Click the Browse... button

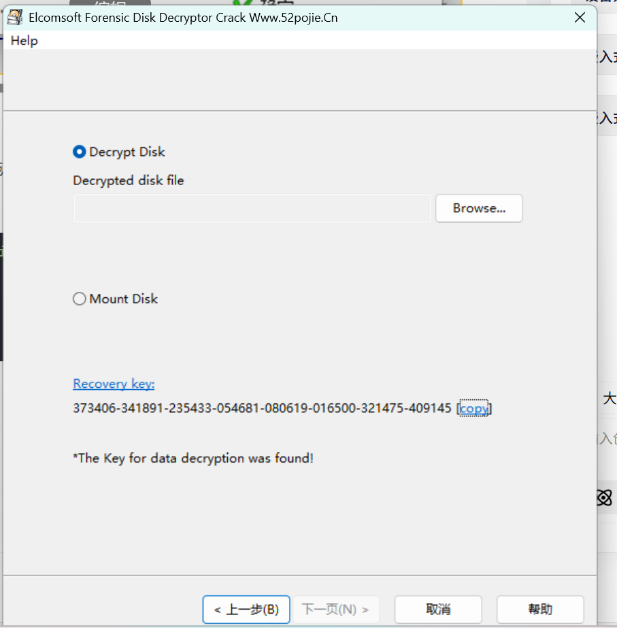point(479,208)
